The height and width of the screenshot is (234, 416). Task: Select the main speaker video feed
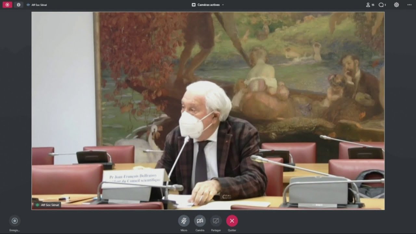pyautogui.click(x=208, y=111)
